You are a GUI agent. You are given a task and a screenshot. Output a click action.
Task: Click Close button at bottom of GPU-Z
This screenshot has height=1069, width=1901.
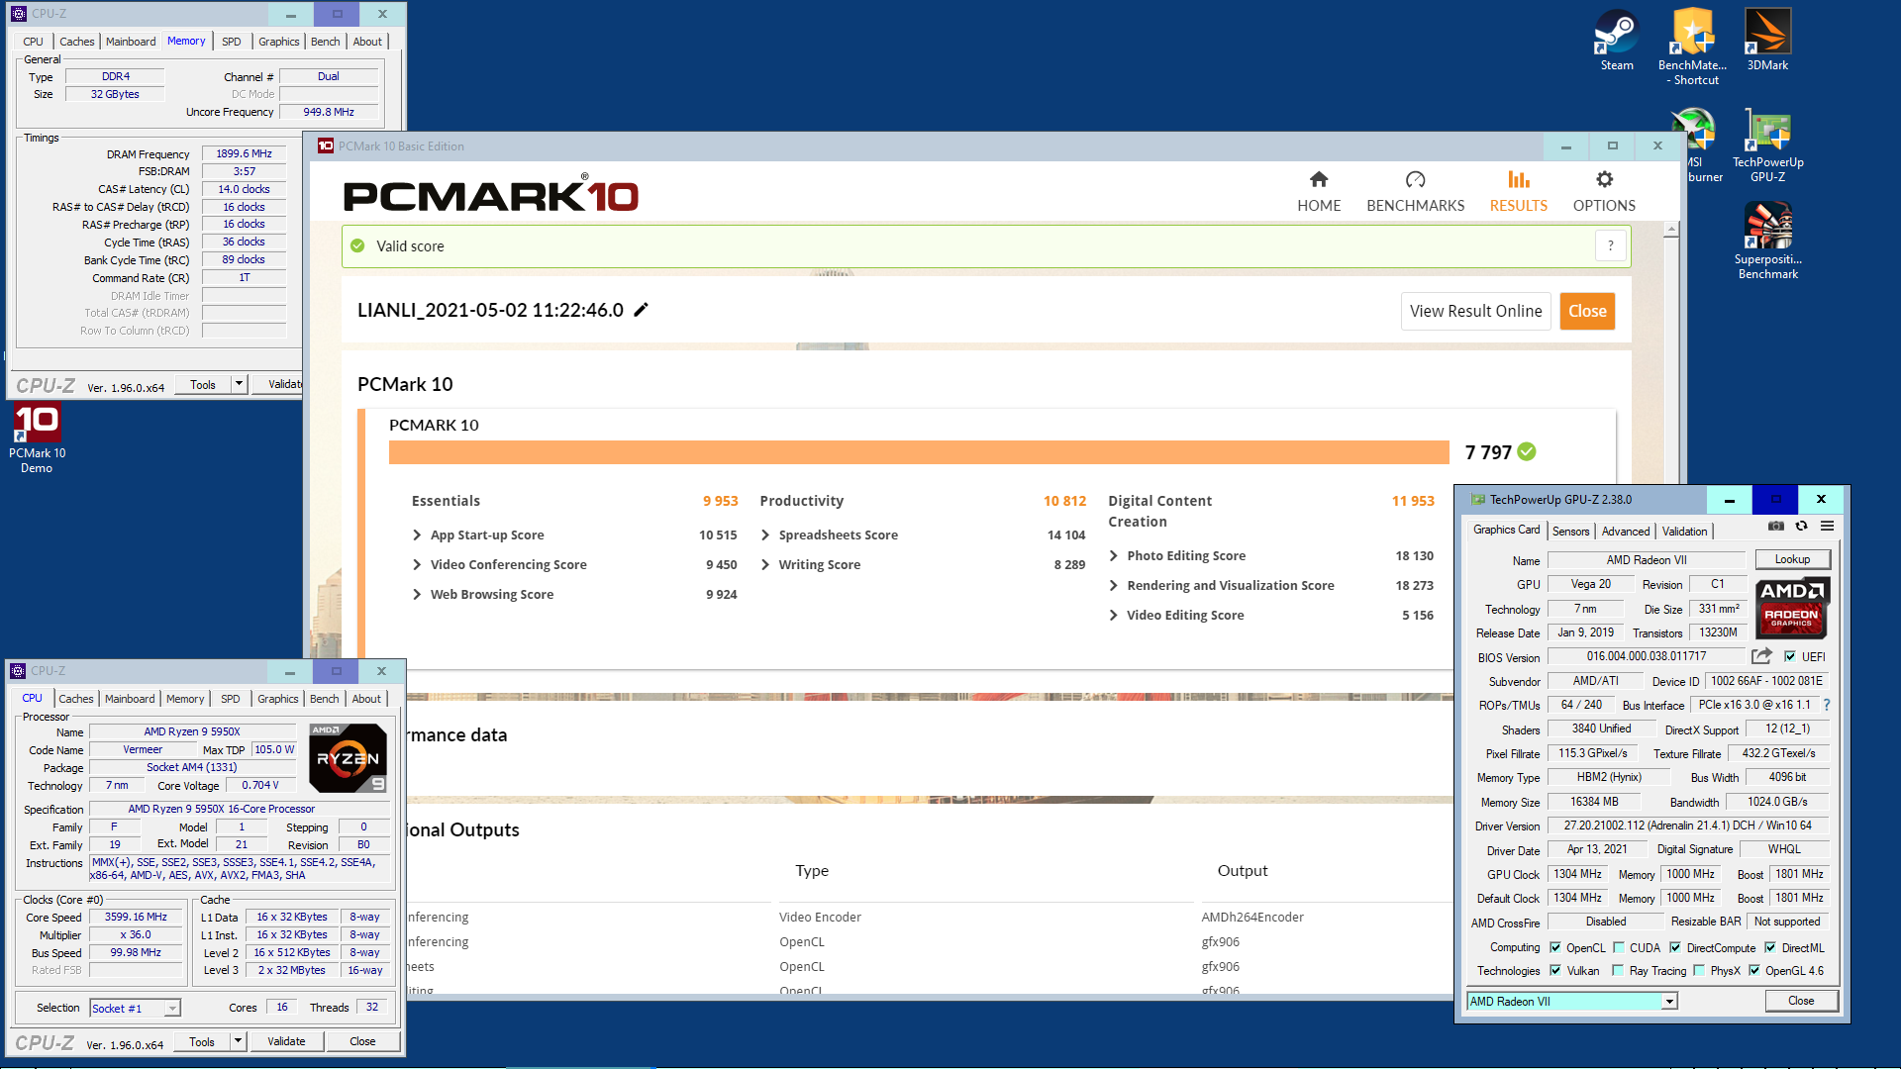click(1801, 1001)
